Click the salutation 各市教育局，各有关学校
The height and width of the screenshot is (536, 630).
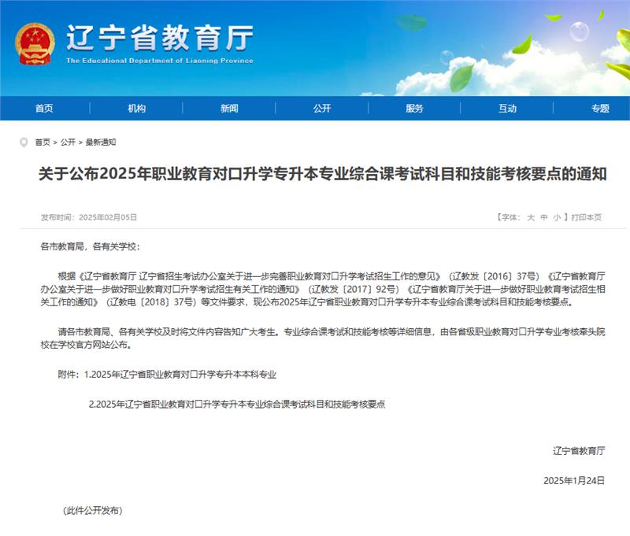[x=90, y=246]
